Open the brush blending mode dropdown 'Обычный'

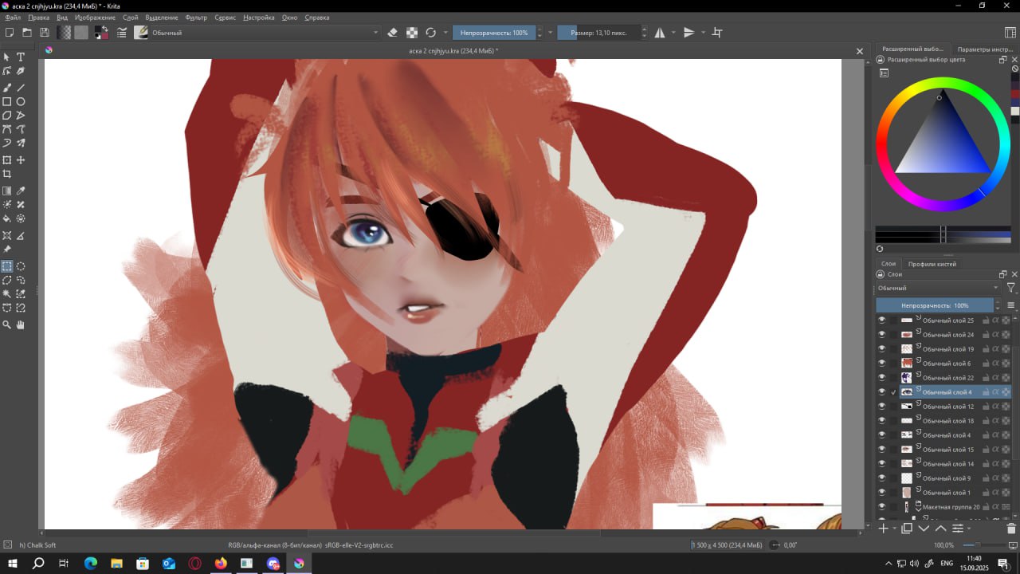[265, 33]
